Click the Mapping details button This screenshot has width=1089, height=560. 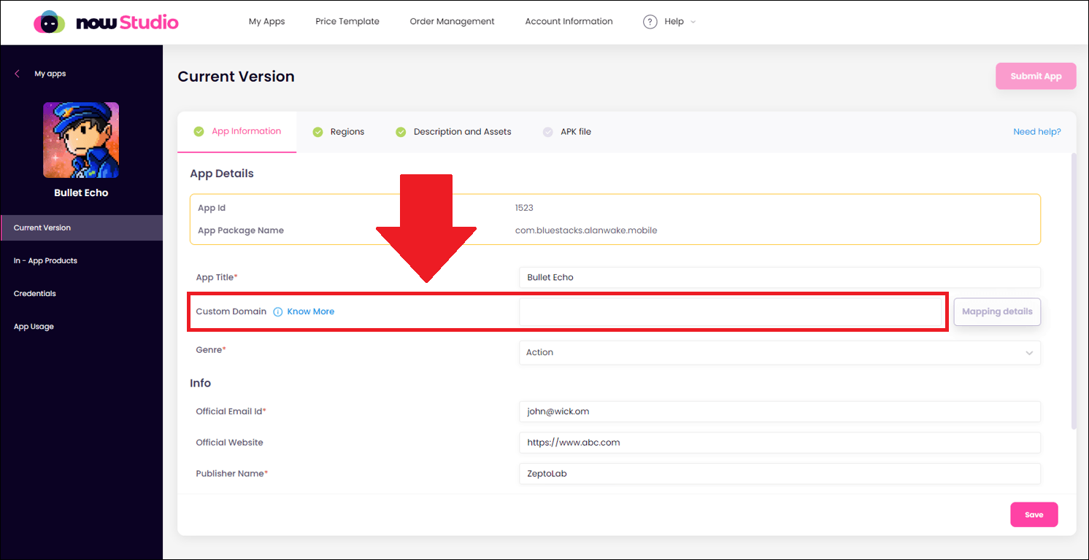pos(997,311)
